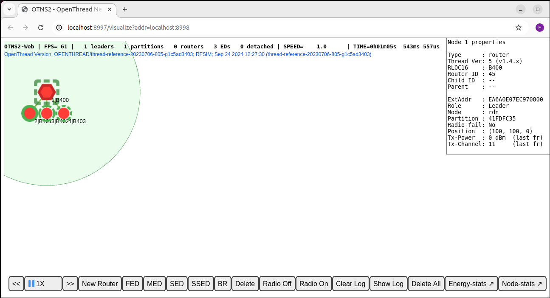Select end device node 3|B402

click(x=47, y=113)
